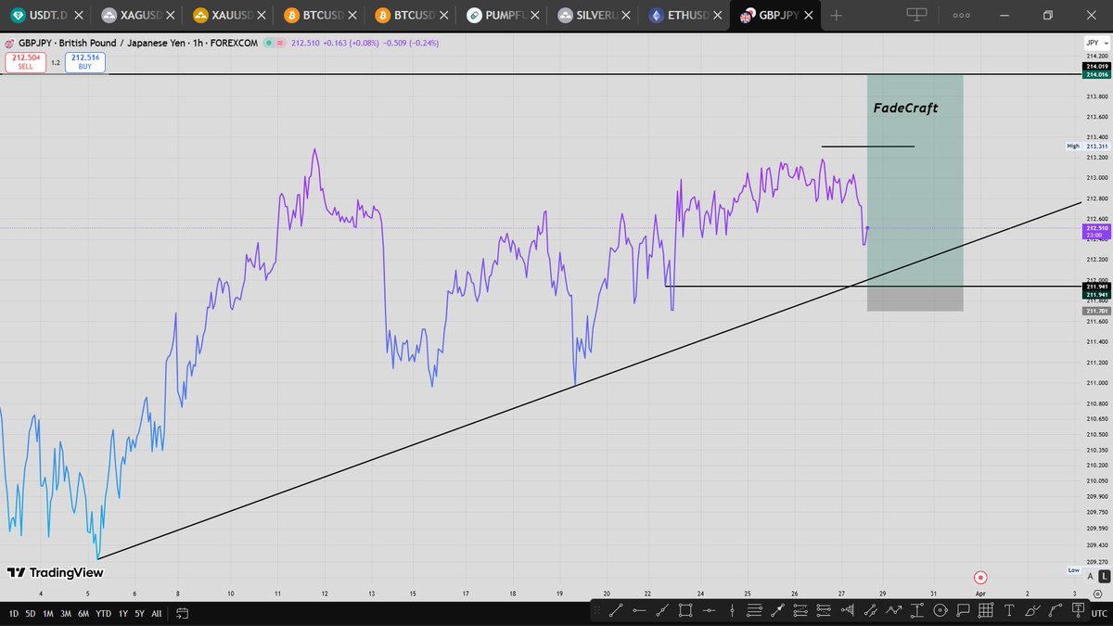
Task: Set range to 5Y
Action: pyautogui.click(x=139, y=613)
